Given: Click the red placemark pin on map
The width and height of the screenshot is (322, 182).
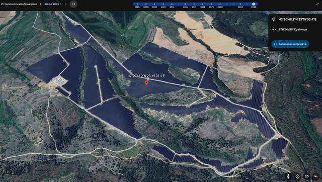Looking at the screenshot, I should 146,83.
